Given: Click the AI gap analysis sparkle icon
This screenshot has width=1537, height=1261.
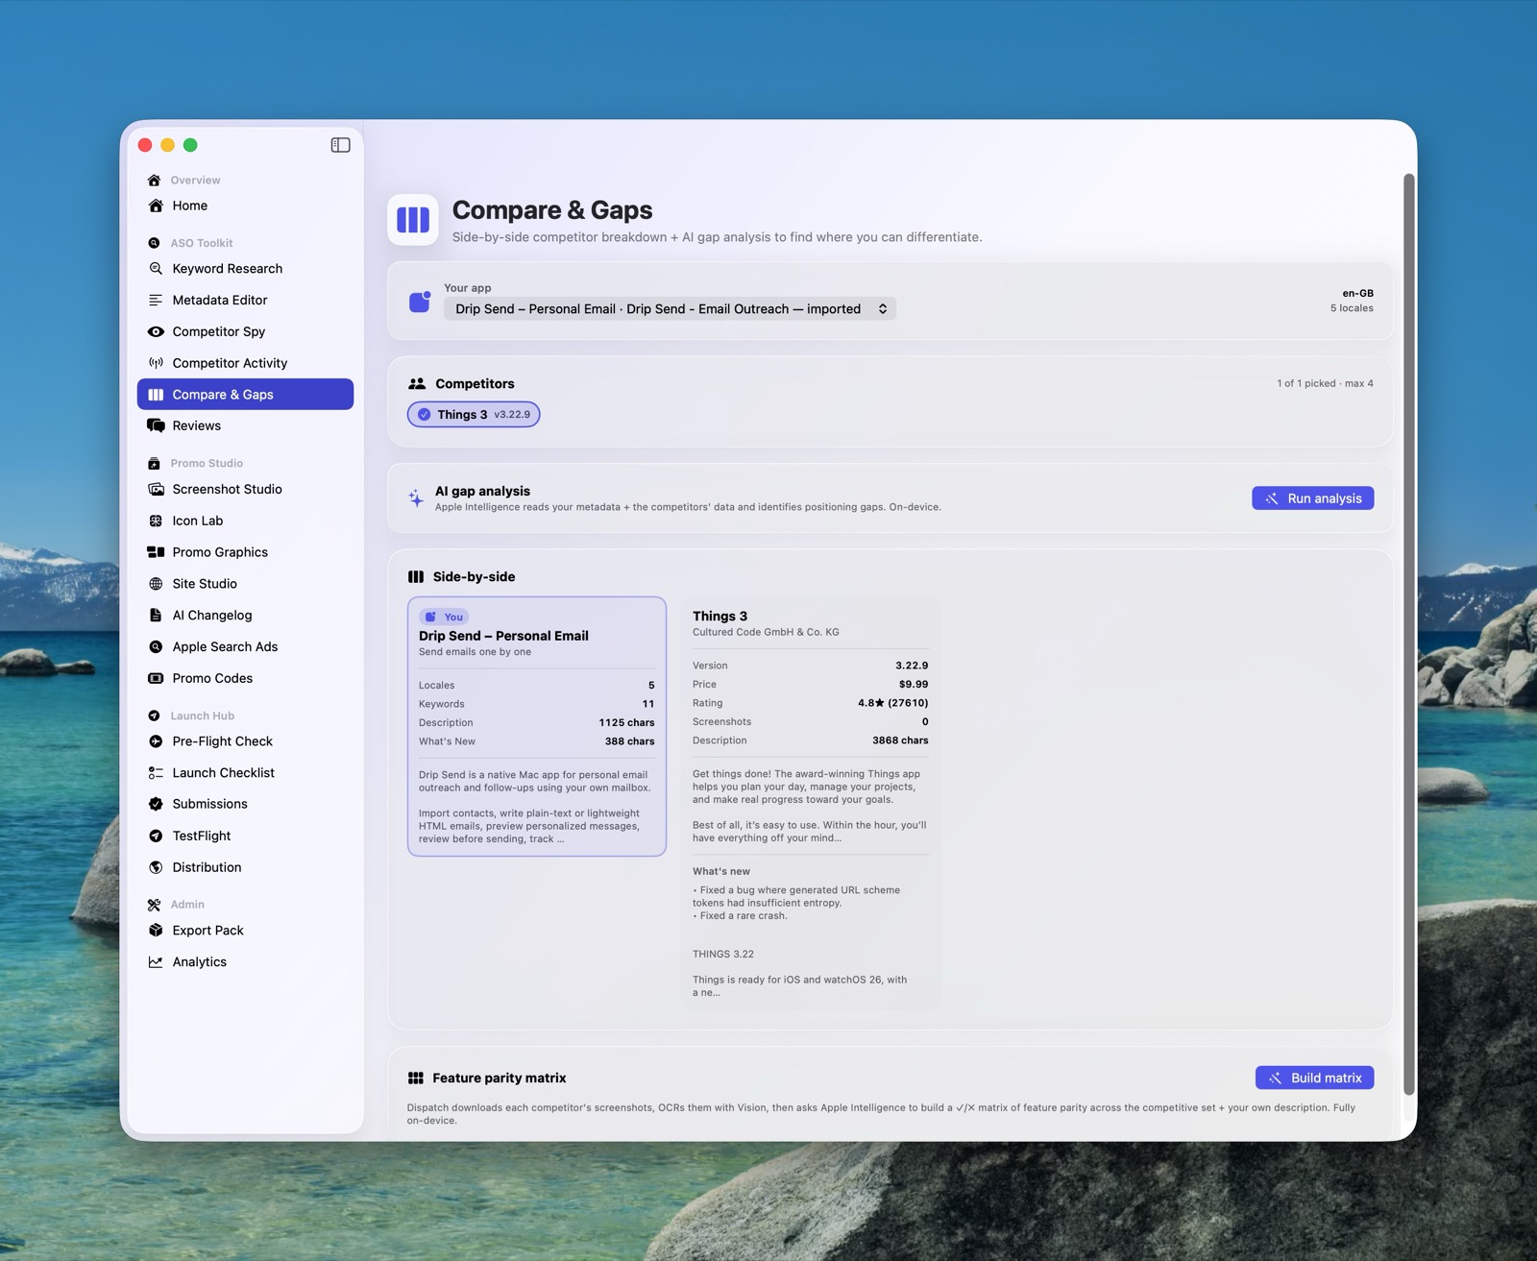Looking at the screenshot, I should click(415, 497).
